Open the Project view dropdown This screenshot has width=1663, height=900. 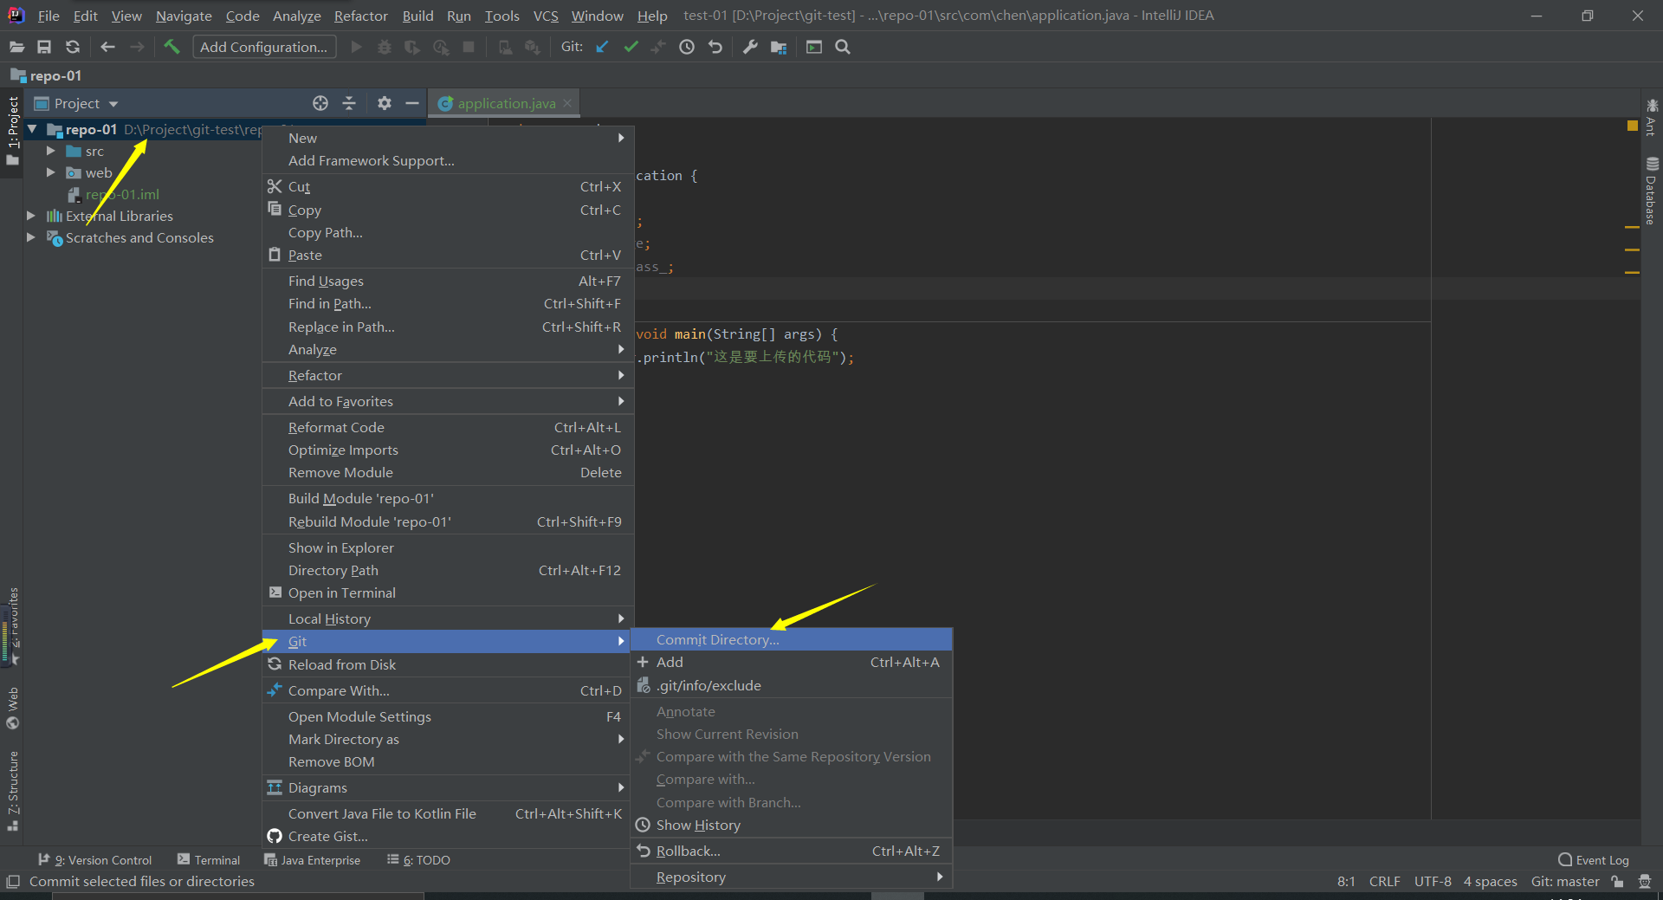click(x=76, y=103)
